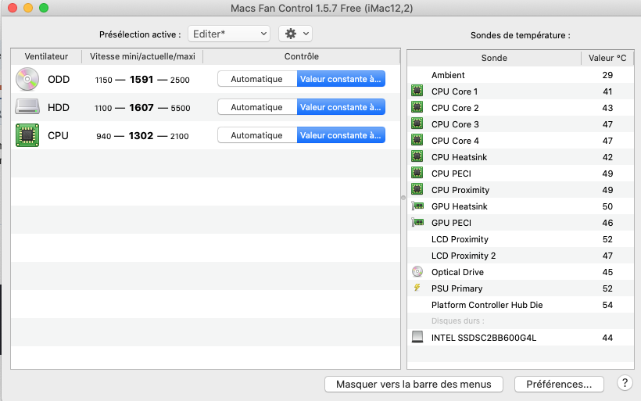Set ODD fan to Automatique
The height and width of the screenshot is (401, 641).
coord(256,79)
